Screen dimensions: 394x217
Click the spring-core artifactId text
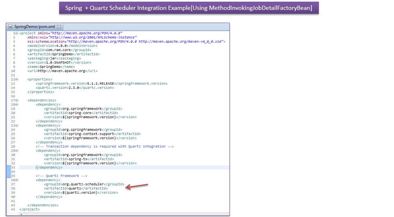[x=80, y=113]
